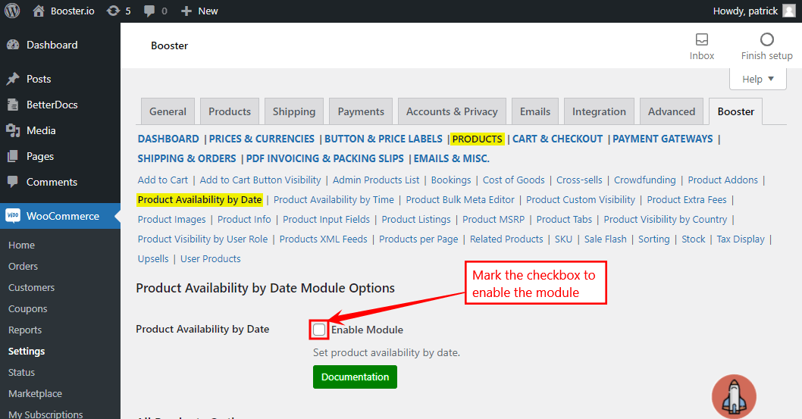
Task: Open the highlighted PRODUCTS section link
Action: [x=478, y=139]
